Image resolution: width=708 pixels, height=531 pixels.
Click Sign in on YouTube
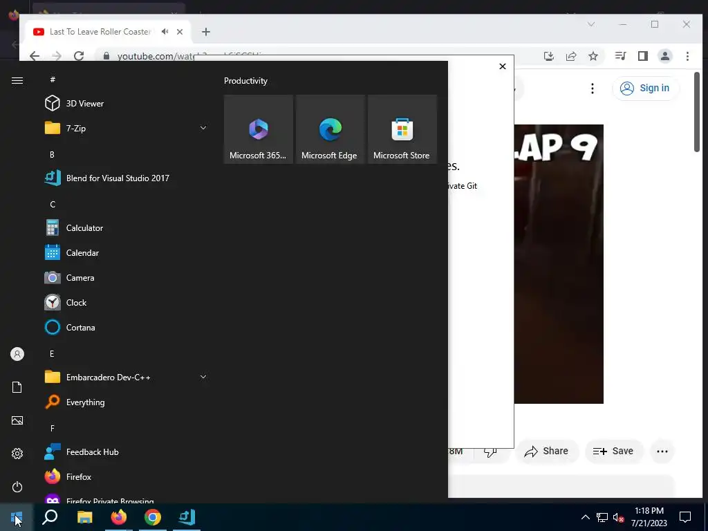pos(645,88)
